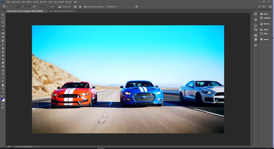
Task: Expand the status bar info arrow
Action: (x=38, y=147)
